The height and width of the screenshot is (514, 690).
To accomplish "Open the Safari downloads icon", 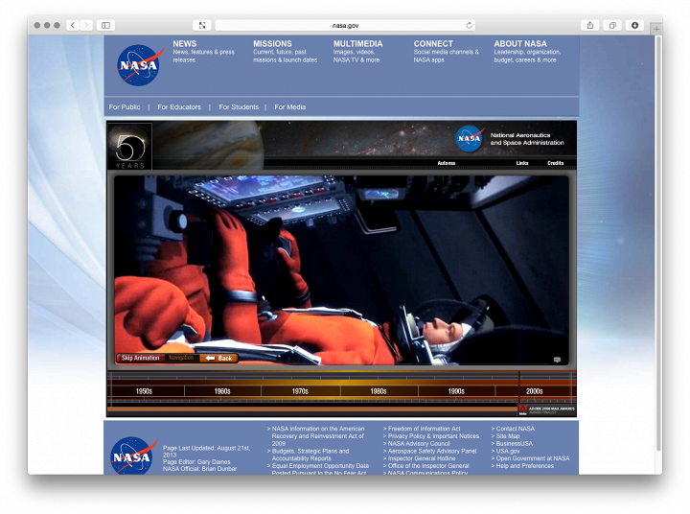I will coord(634,25).
